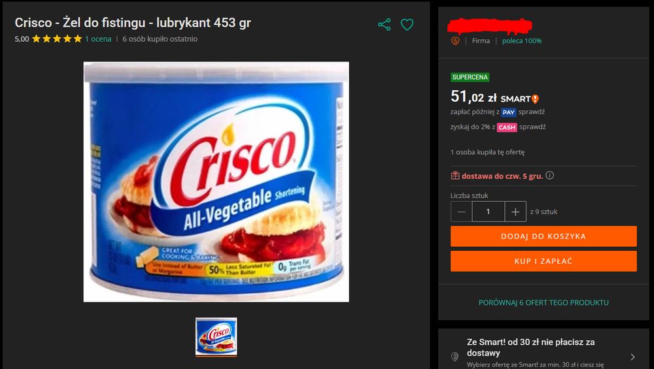Decrease quantity with minus button

click(461, 212)
